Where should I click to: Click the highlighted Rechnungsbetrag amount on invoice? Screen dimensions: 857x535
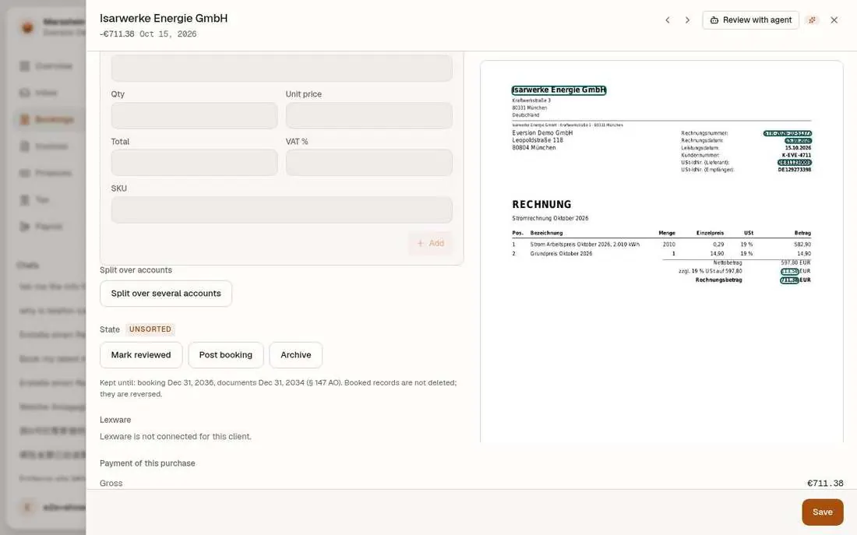789,280
